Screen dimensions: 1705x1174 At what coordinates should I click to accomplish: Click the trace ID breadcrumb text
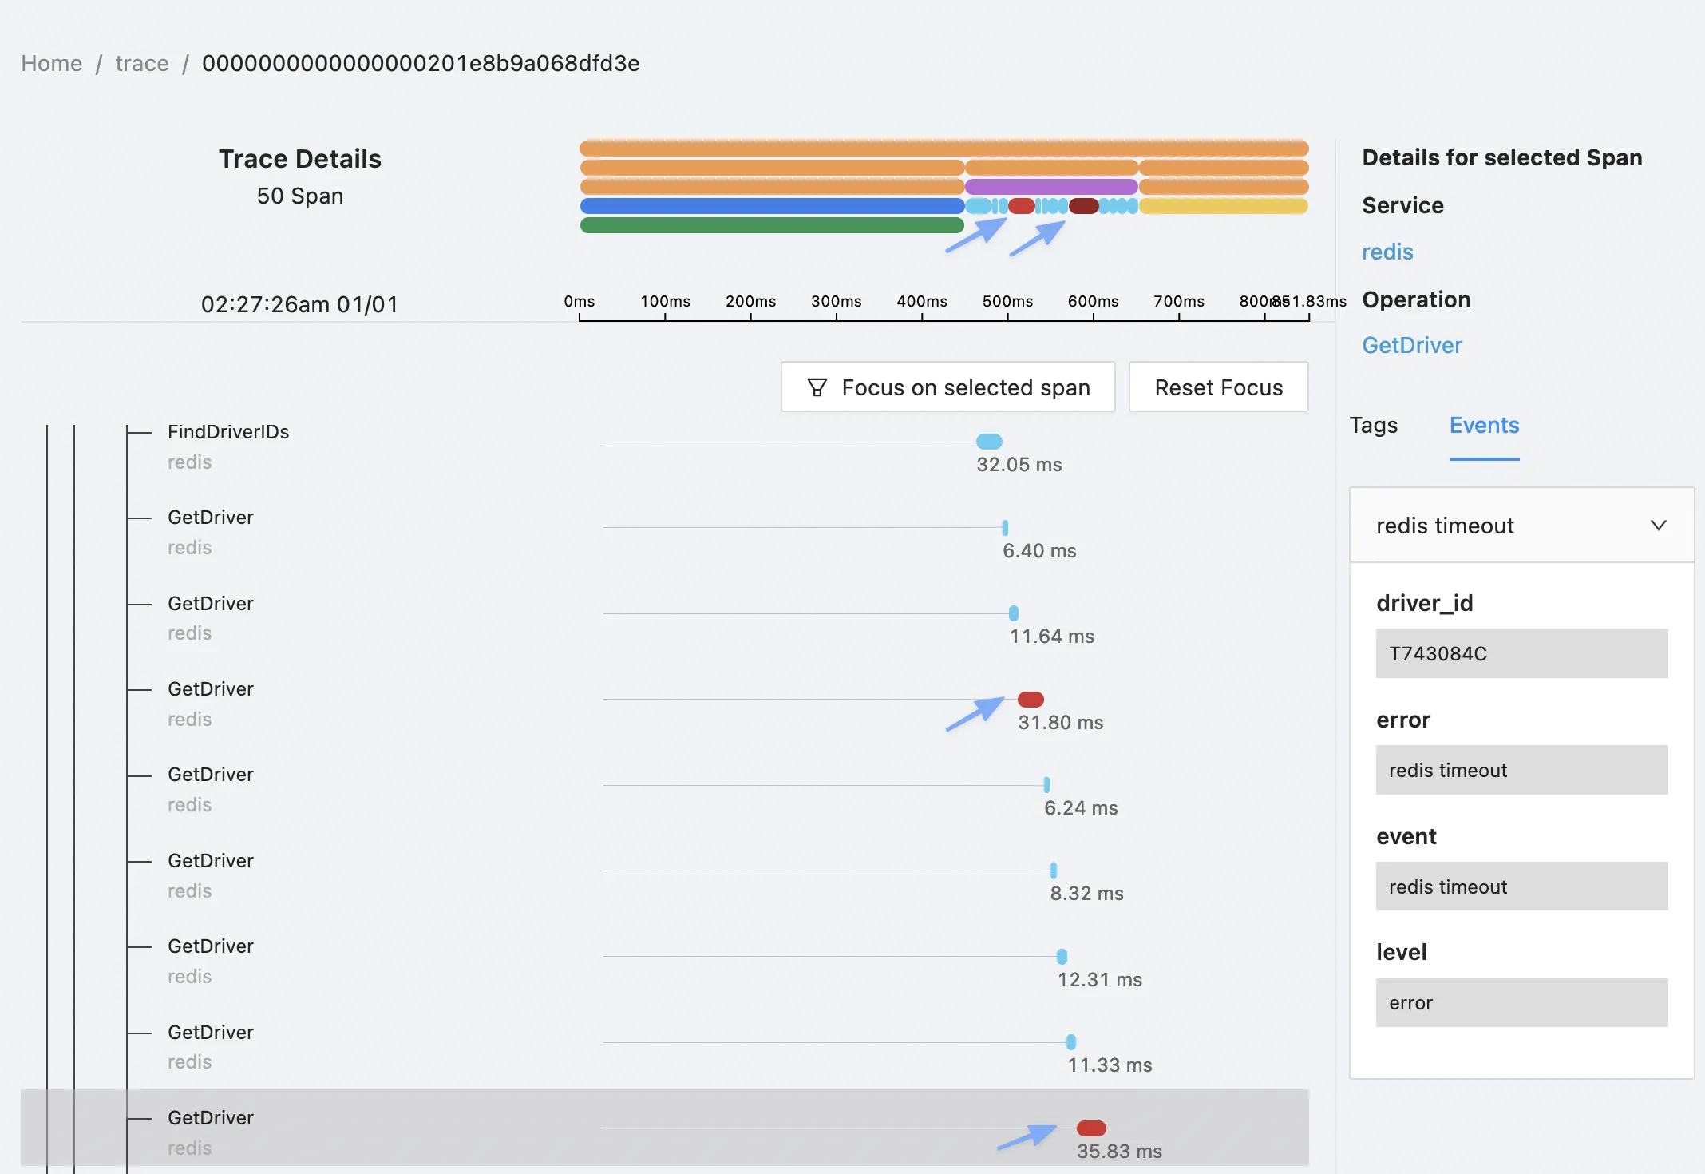coord(421,63)
